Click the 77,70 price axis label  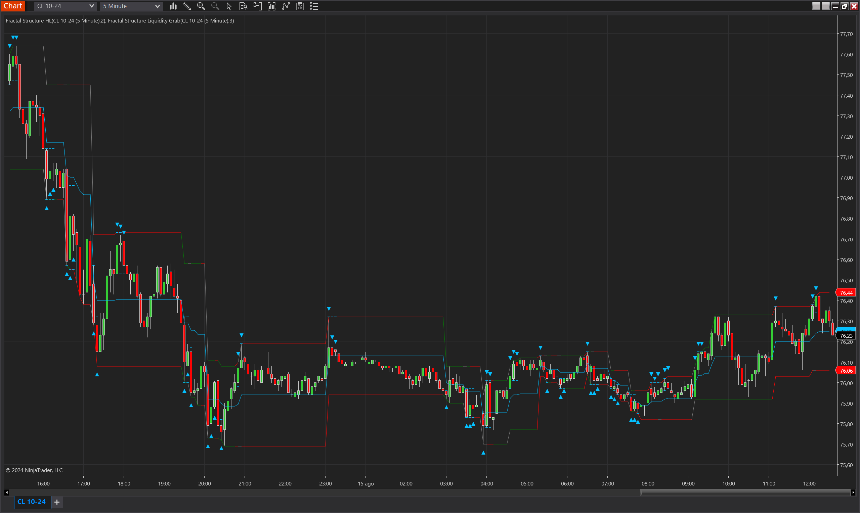(x=846, y=34)
